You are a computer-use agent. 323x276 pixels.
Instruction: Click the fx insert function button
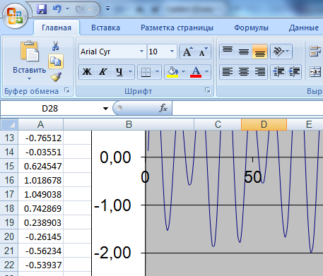(163, 108)
